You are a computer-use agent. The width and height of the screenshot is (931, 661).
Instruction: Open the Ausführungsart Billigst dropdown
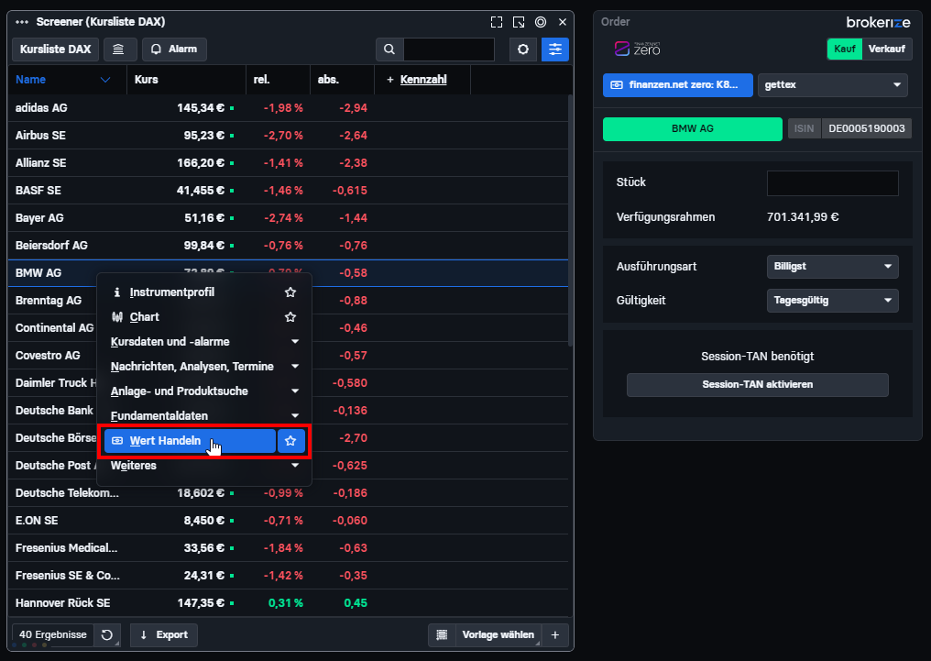(x=832, y=267)
